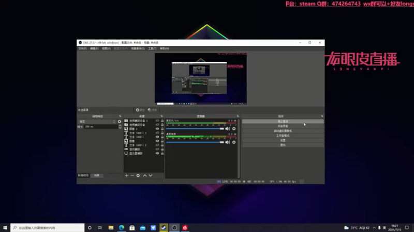
Task: Open source properties gear below sources list
Action: 138,175
